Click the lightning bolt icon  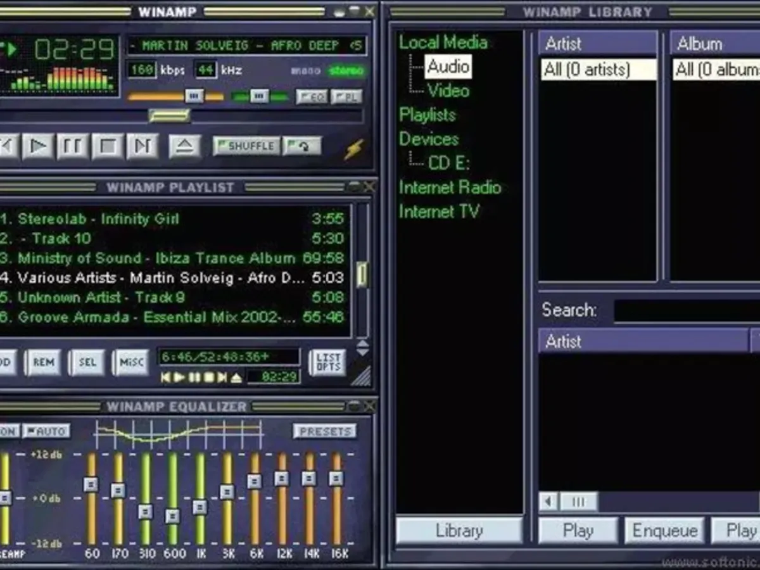pos(354,148)
